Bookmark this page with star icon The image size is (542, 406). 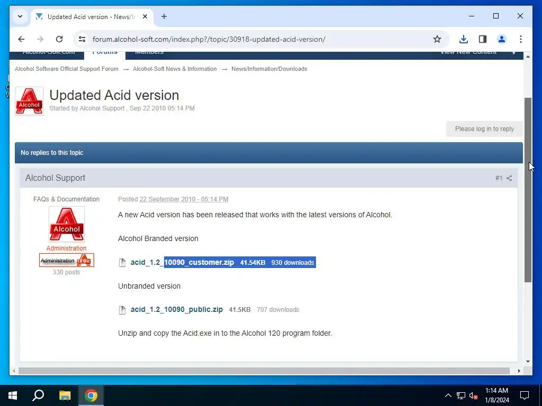437,39
